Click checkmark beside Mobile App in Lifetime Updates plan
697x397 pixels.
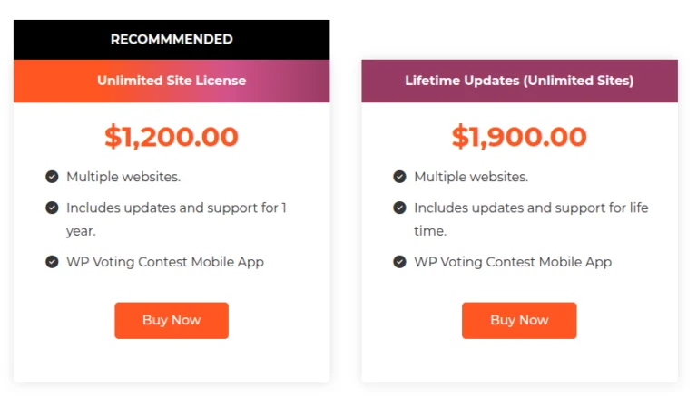click(399, 262)
